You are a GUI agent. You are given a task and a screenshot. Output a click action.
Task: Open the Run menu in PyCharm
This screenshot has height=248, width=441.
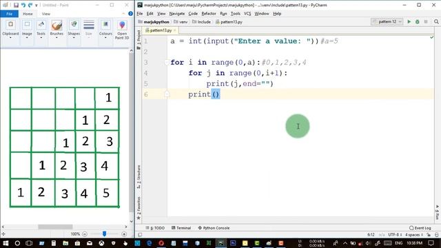click(223, 14)
